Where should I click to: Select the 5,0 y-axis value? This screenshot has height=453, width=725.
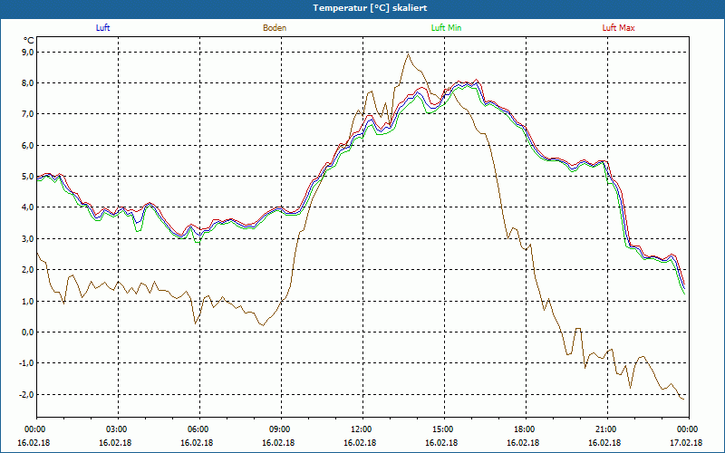(28, 177)
